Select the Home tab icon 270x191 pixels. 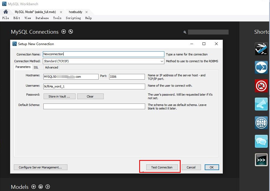click(x=5, y=12)
